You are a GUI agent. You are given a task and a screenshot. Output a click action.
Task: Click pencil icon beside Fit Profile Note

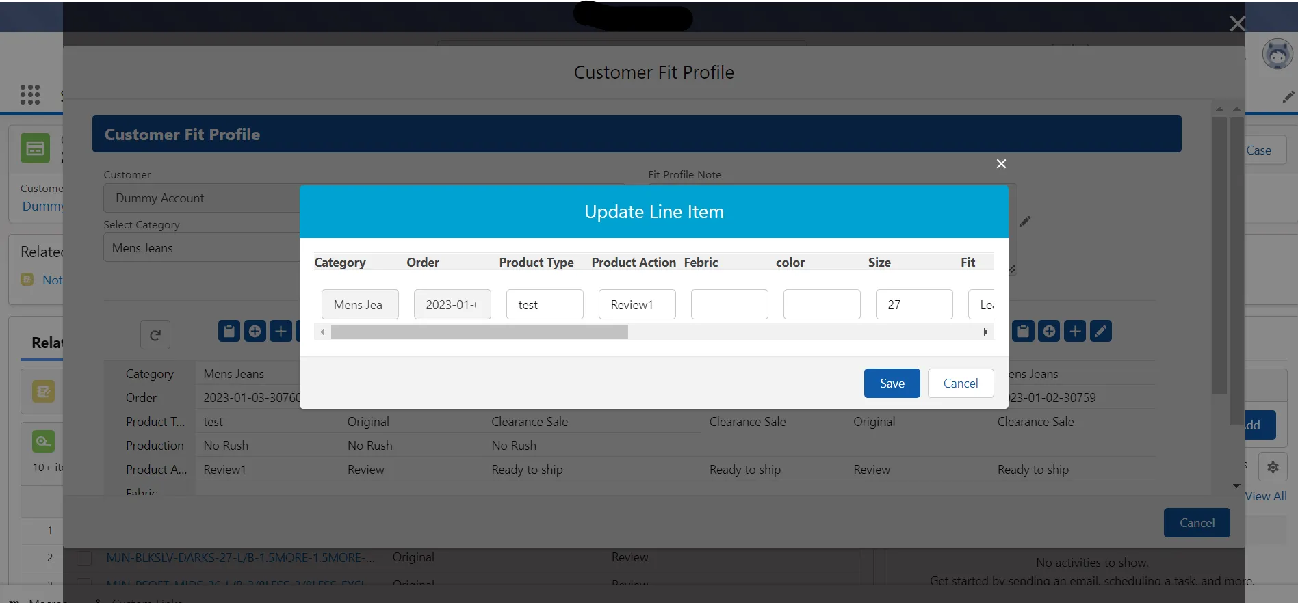point(1024,222)
